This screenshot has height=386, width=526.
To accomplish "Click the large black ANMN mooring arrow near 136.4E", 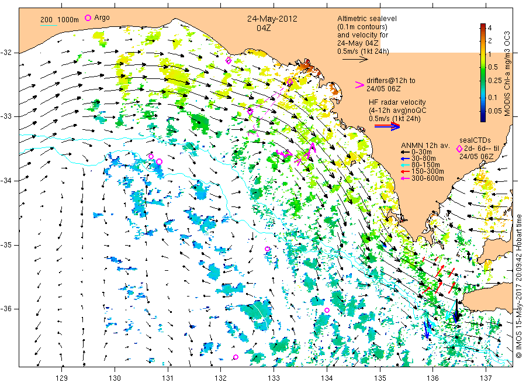I will (456, 311).
